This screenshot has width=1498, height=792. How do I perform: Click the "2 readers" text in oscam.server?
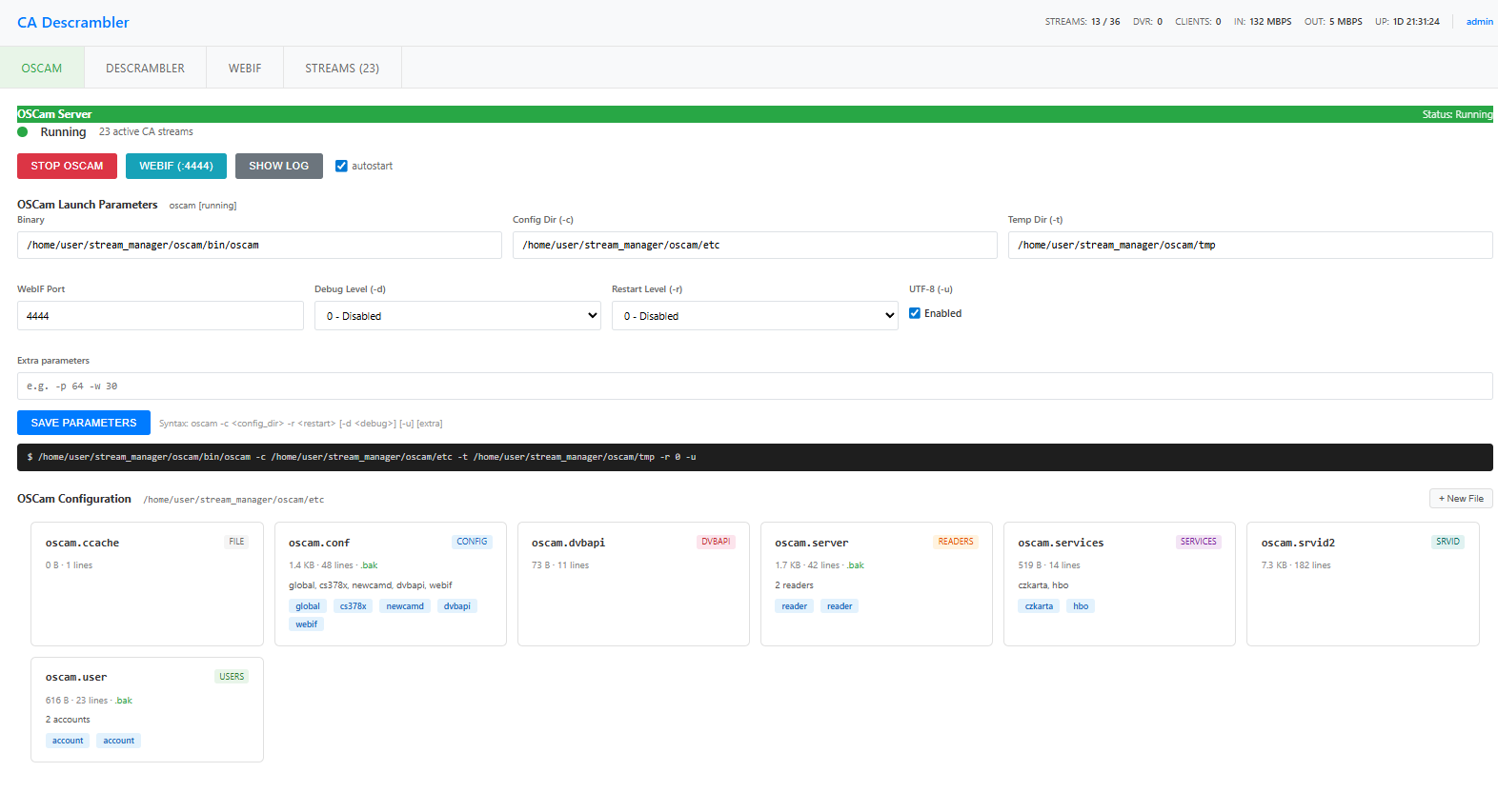click(794, 585)
